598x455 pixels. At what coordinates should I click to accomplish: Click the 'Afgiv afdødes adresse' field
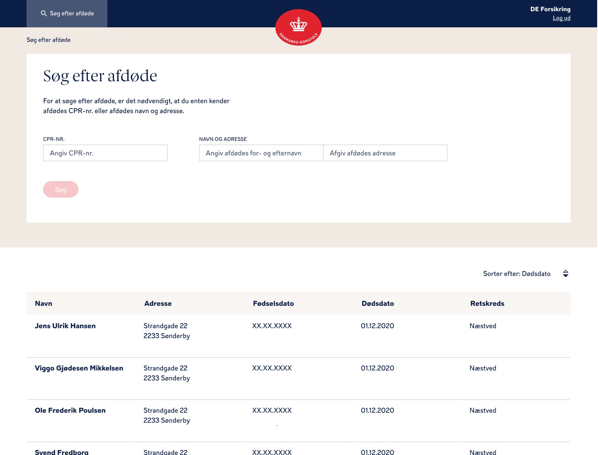[x=385, y=153]
